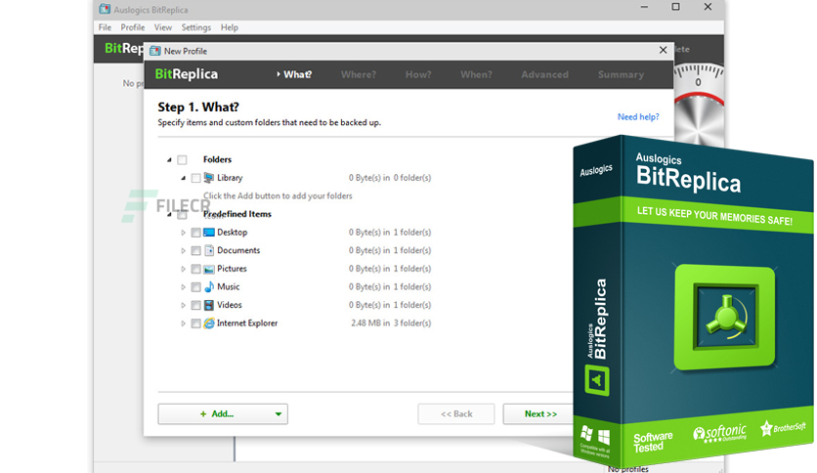Check the Internet Explorer checkbox
Image resolution: width=817 pixels, height=473 pixels.
[x=195, y=323]
